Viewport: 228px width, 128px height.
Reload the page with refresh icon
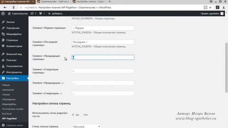[21, 7]
